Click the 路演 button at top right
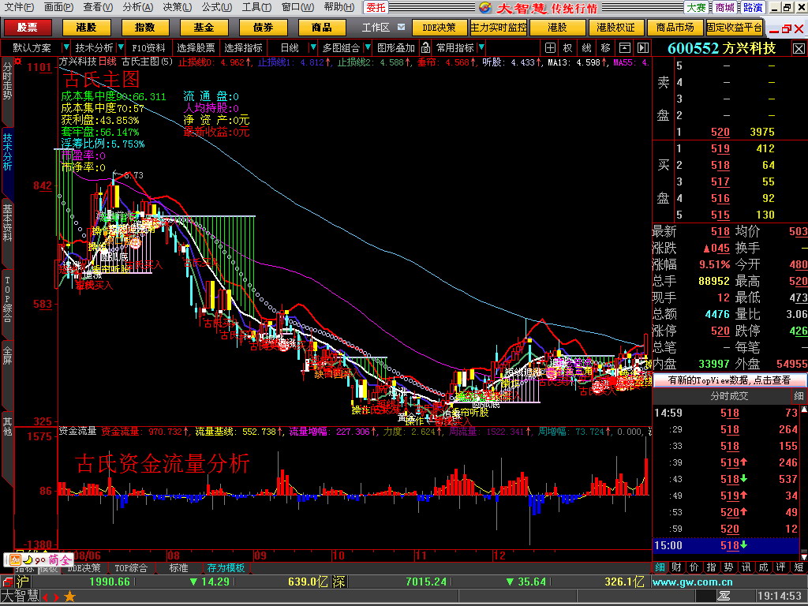The height and width of the screenshot is (606, 808). (x=752, y=7)
